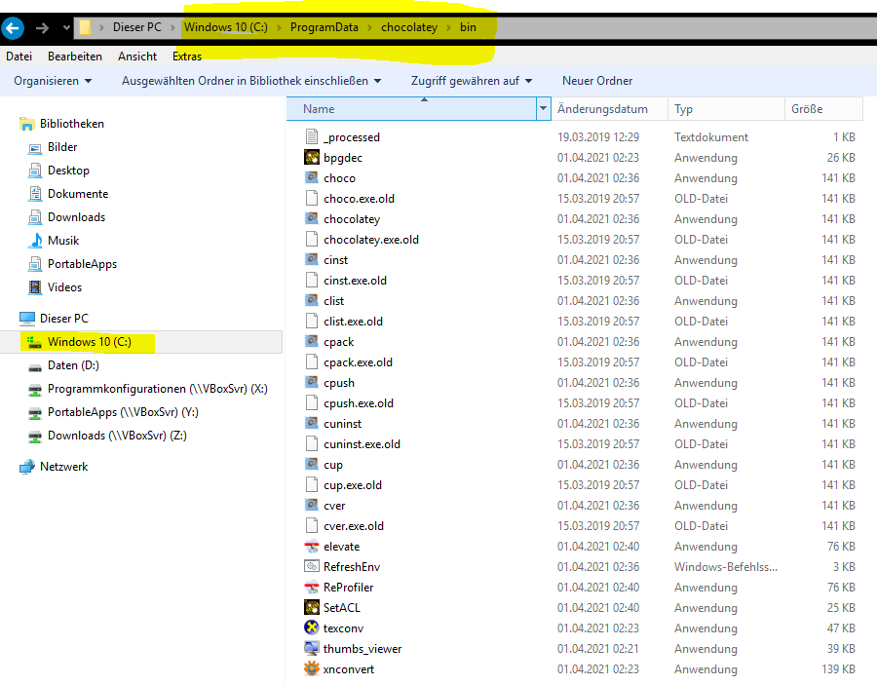Select Bibliotheken in navigation pane

tap(71, 124)
